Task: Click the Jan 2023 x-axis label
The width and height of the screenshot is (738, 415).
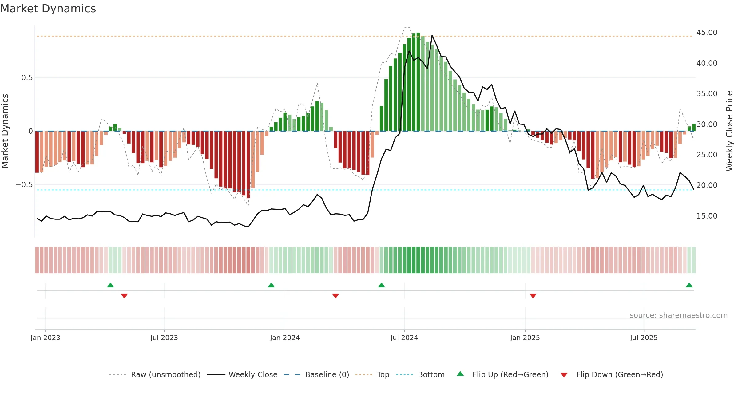Action: tap(46, 338)
